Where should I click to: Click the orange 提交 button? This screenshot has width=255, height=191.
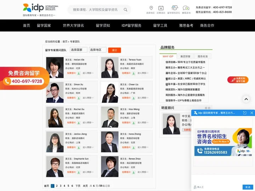coord(114,50)
